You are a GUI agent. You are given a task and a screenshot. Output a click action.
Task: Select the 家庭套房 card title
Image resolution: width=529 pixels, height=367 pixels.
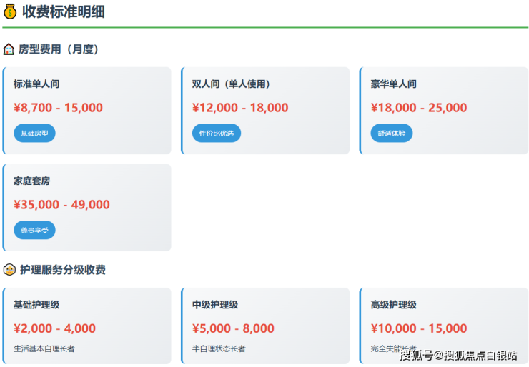click(32, 181)
